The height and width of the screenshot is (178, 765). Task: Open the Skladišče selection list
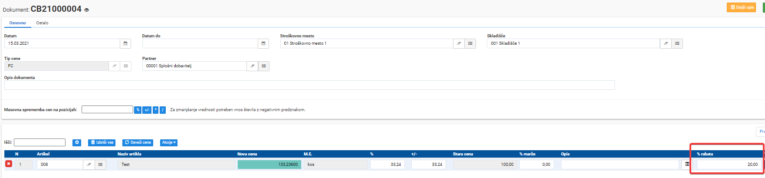click(677, 43)
